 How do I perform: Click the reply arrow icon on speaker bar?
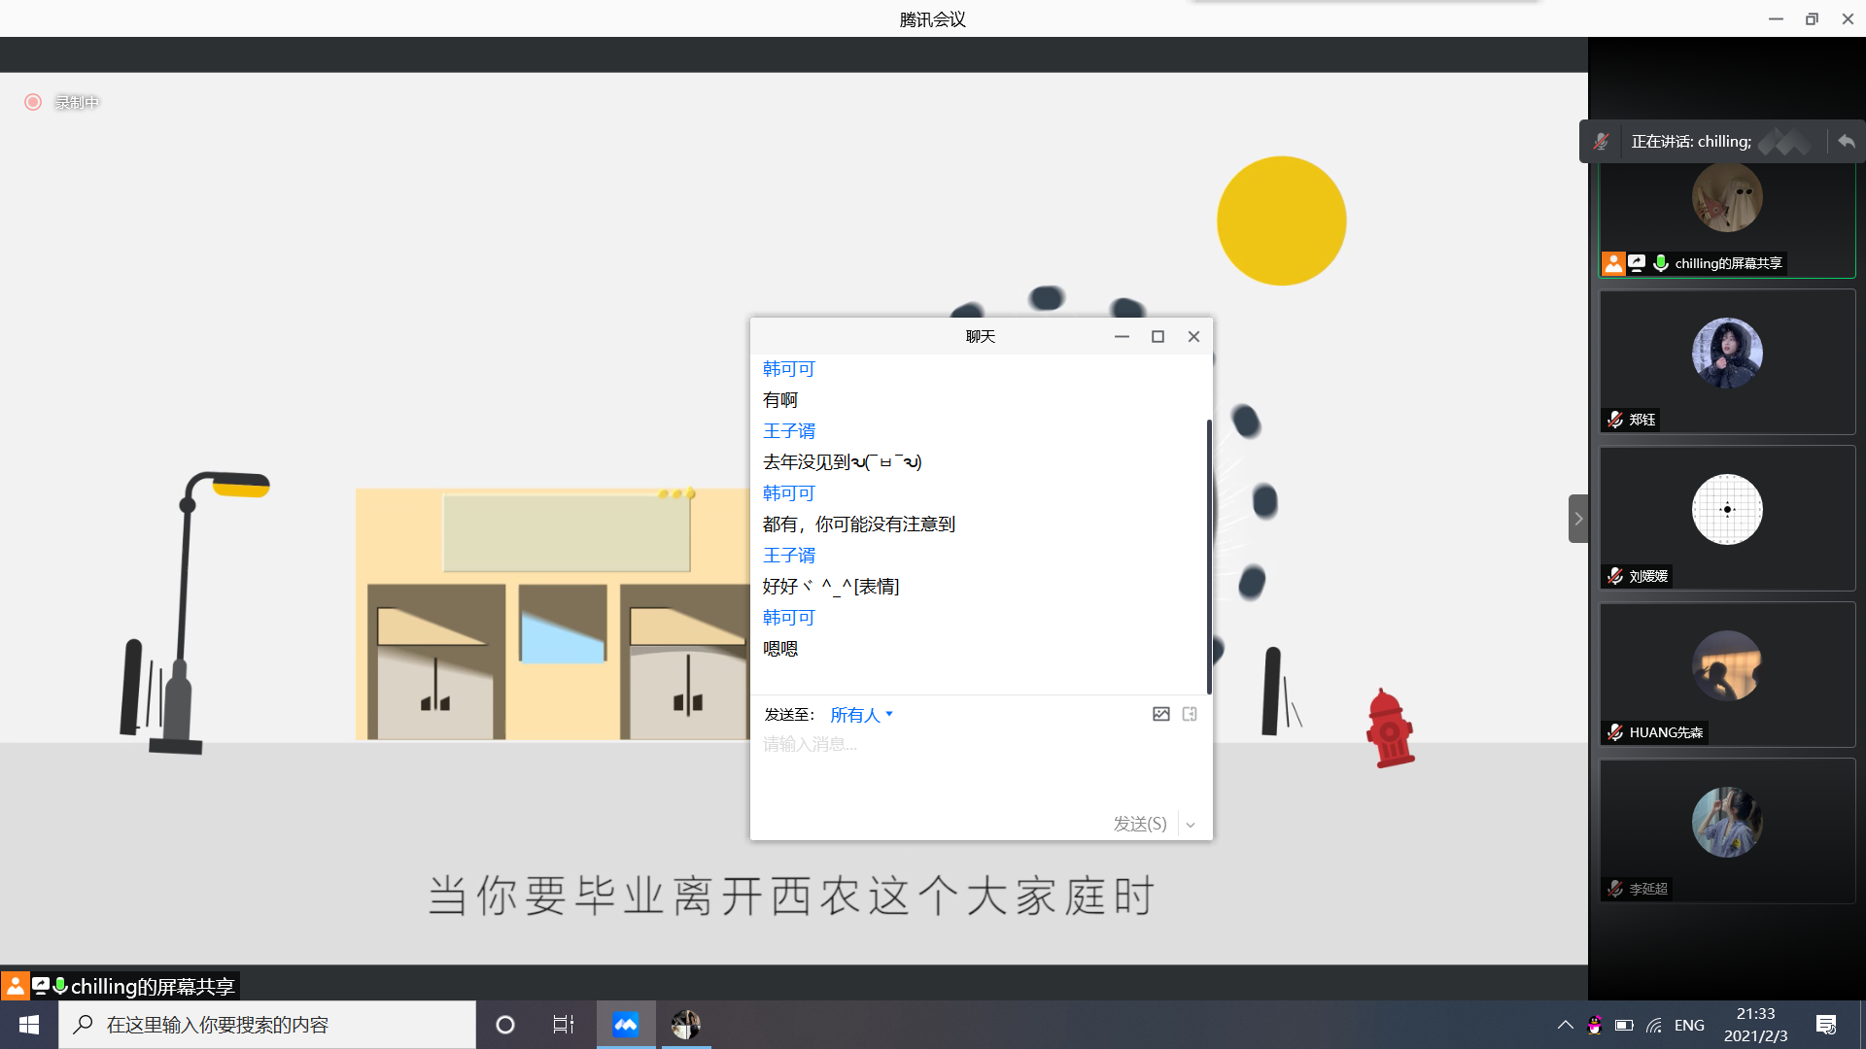[x=1846, y=142]
